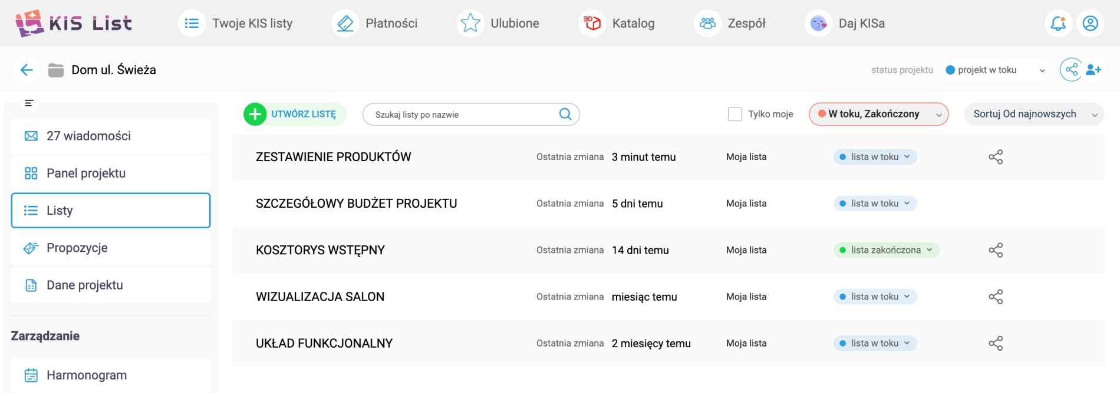
Task: Open the user account profile icon
Action: coord(1090,24)
